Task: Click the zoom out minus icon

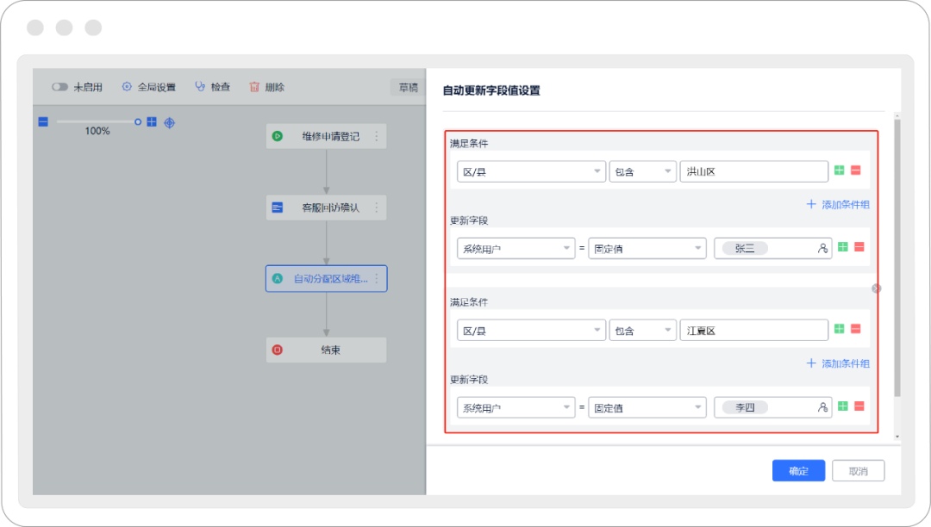Action: tap(43, 122)
